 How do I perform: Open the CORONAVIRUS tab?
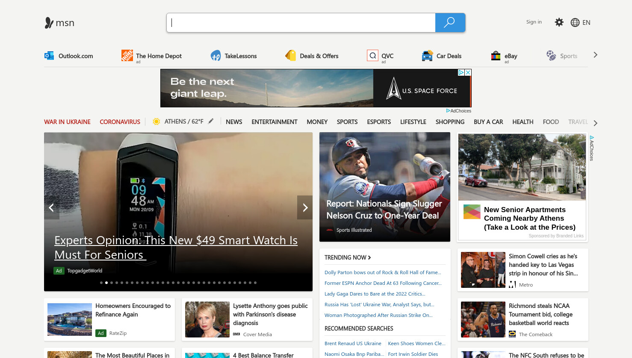coord(120,122)
